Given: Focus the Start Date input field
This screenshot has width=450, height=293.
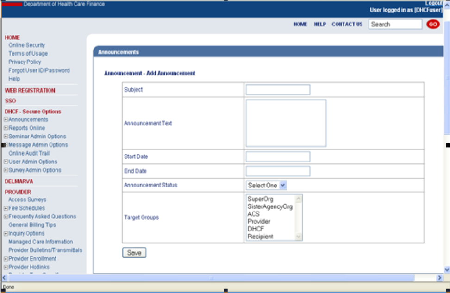Looking at the screenshot, I should 278,156.
